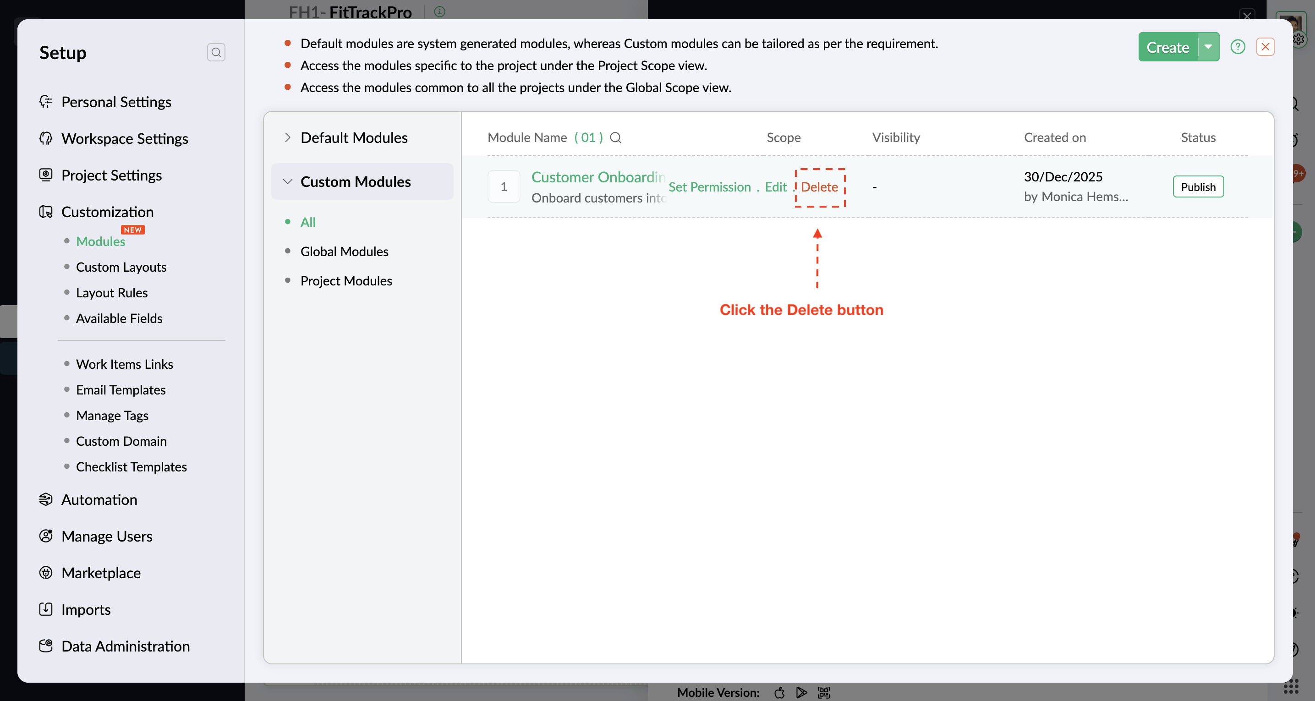Click the Automation sidebar icon

tap(46, 499)
